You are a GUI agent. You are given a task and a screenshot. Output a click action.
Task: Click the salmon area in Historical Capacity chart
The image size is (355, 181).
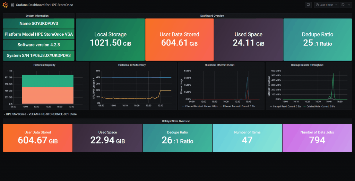point(47,95)
